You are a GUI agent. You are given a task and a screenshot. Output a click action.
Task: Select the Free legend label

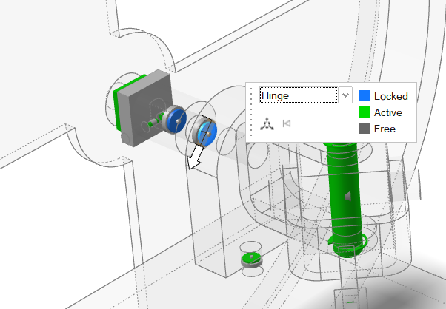click(385, 129)
